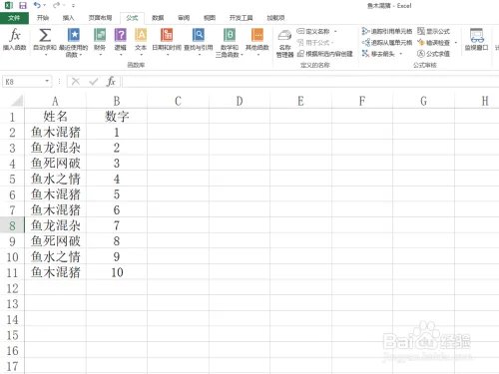Screen dimensions: 499x374
Task: Click the fx icon beside formula bar
Action: pos(111,81)
